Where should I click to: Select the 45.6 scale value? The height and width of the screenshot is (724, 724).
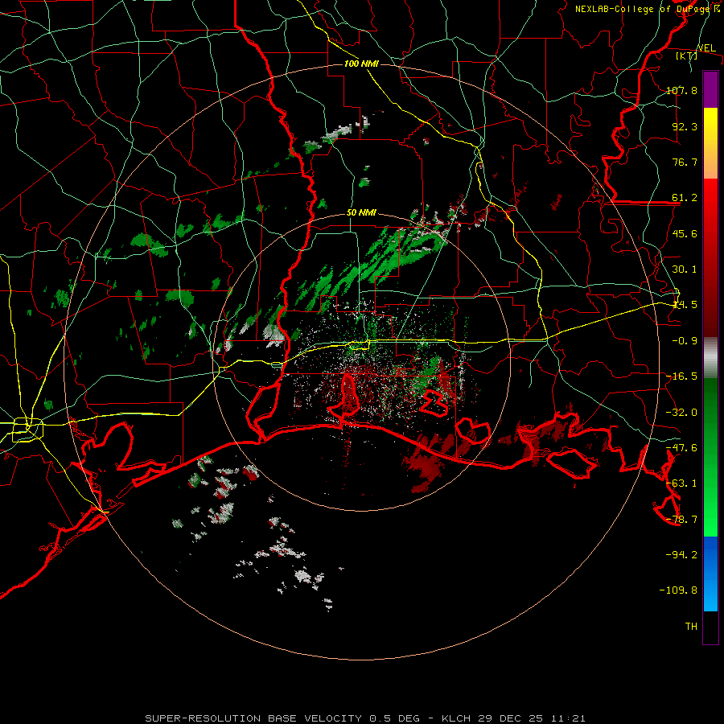click(x=685, y=233)
